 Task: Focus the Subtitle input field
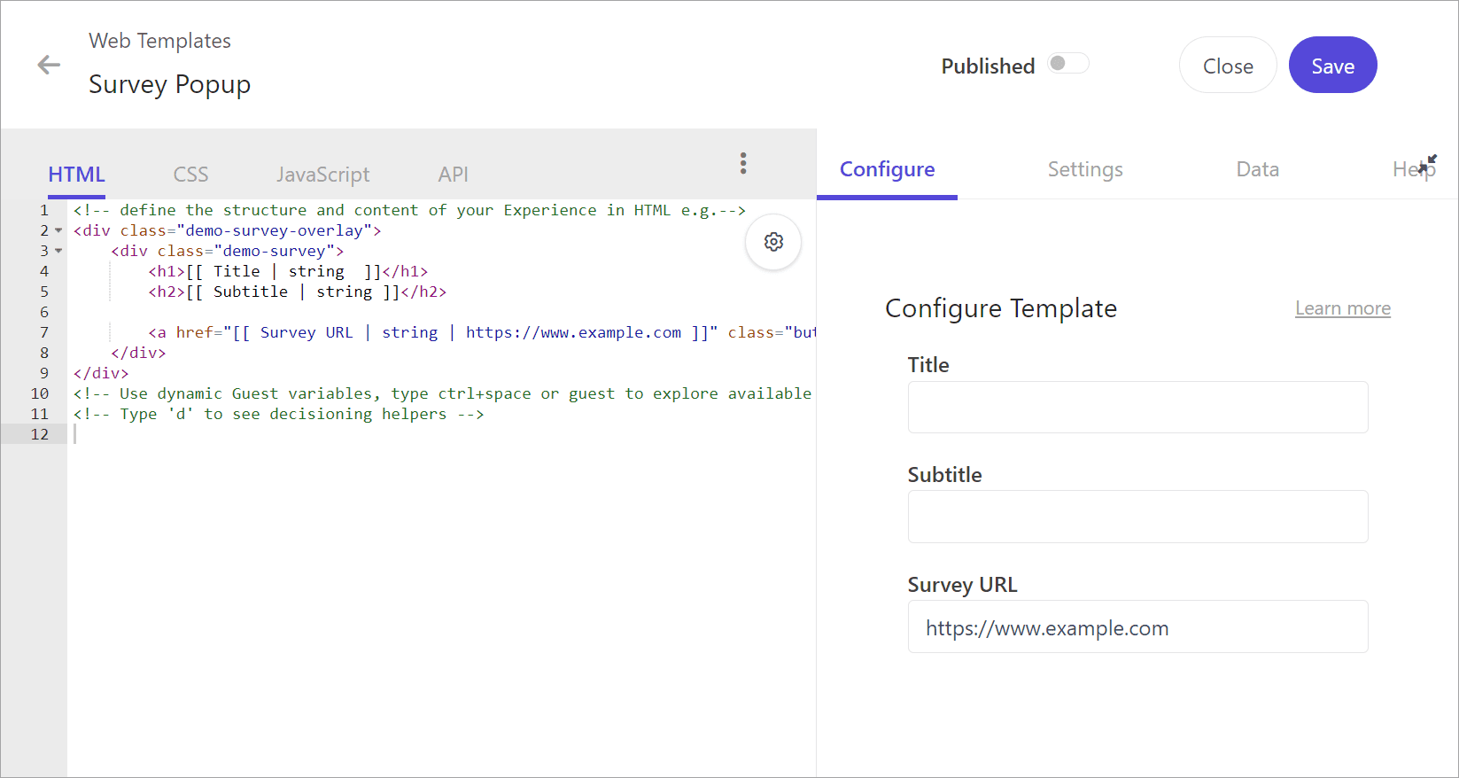tap(1137, 517)
